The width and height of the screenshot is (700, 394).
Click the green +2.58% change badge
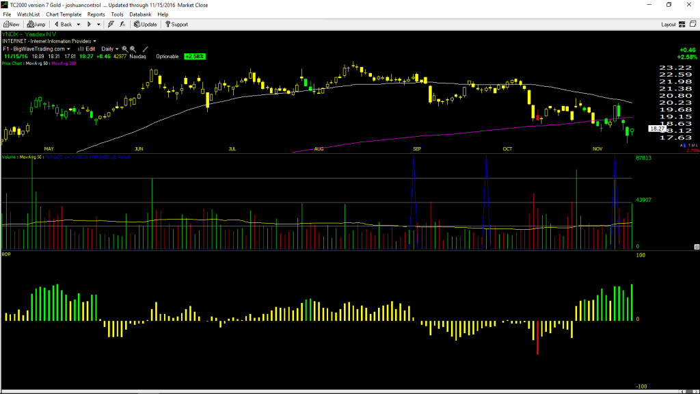pos(195,57)
